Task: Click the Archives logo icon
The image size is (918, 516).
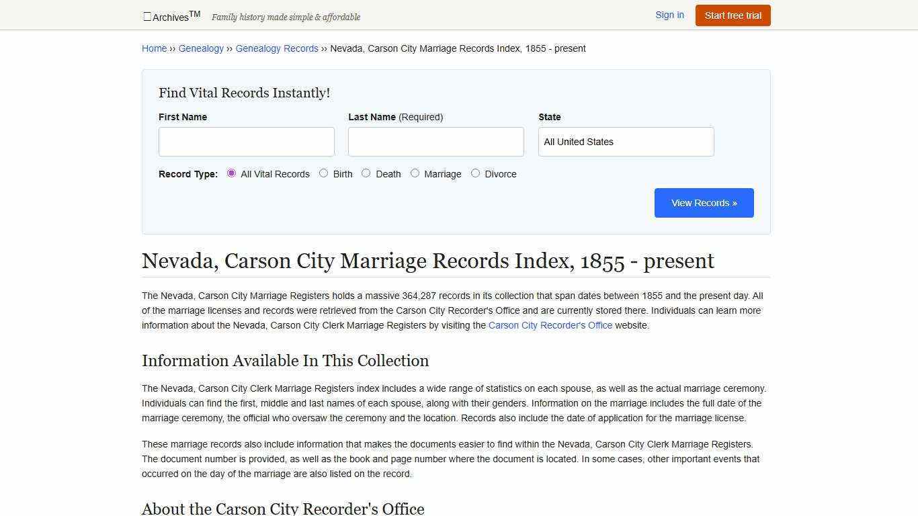Action: click(x=147, y=16)
